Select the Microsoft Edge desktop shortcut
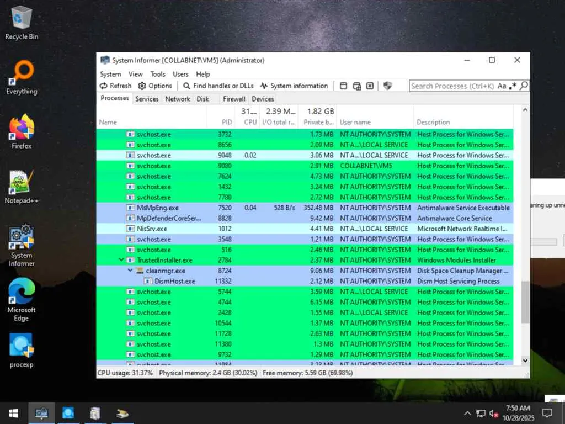 [22, 300]
